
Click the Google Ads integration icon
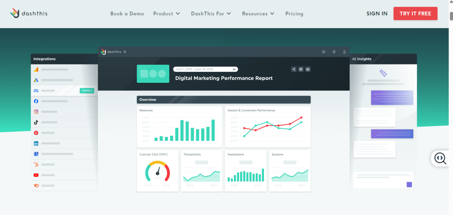tap(36, 80)
